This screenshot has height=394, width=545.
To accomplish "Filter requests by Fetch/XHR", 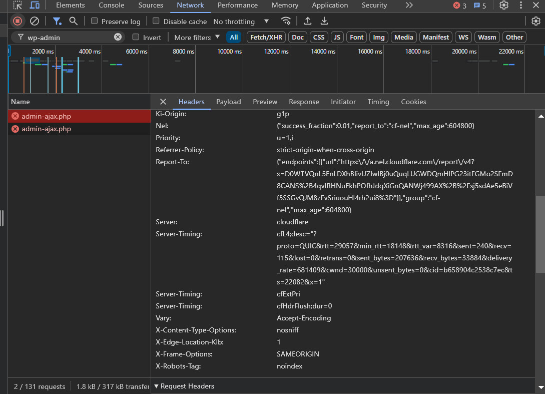I will click(266, 37).
